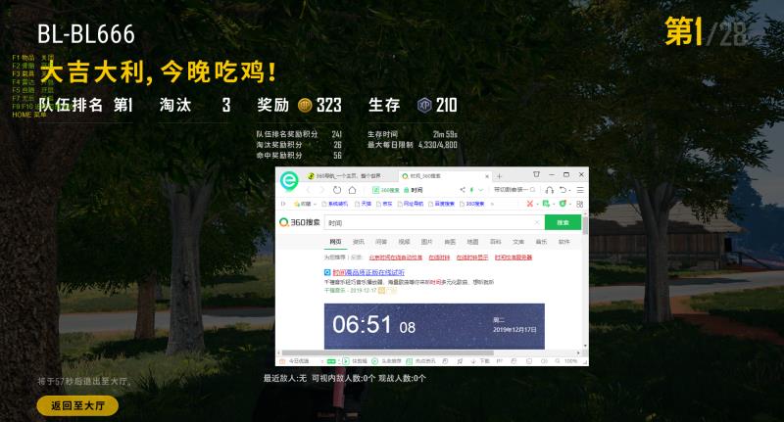This screenshot has height=422, width=784.
Task: Click the 360搜索 logo on page
Action: (x=300, y=222)
